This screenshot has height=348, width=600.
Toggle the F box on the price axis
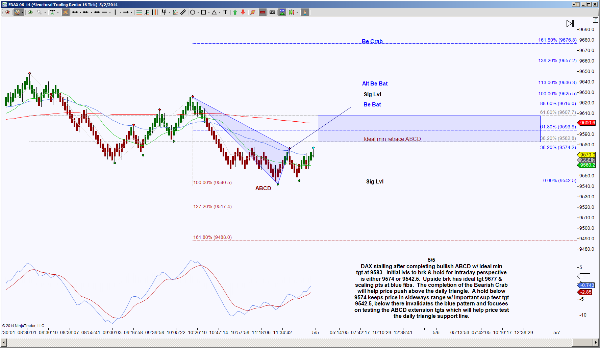pyautogui.click(x=596, y=20)
